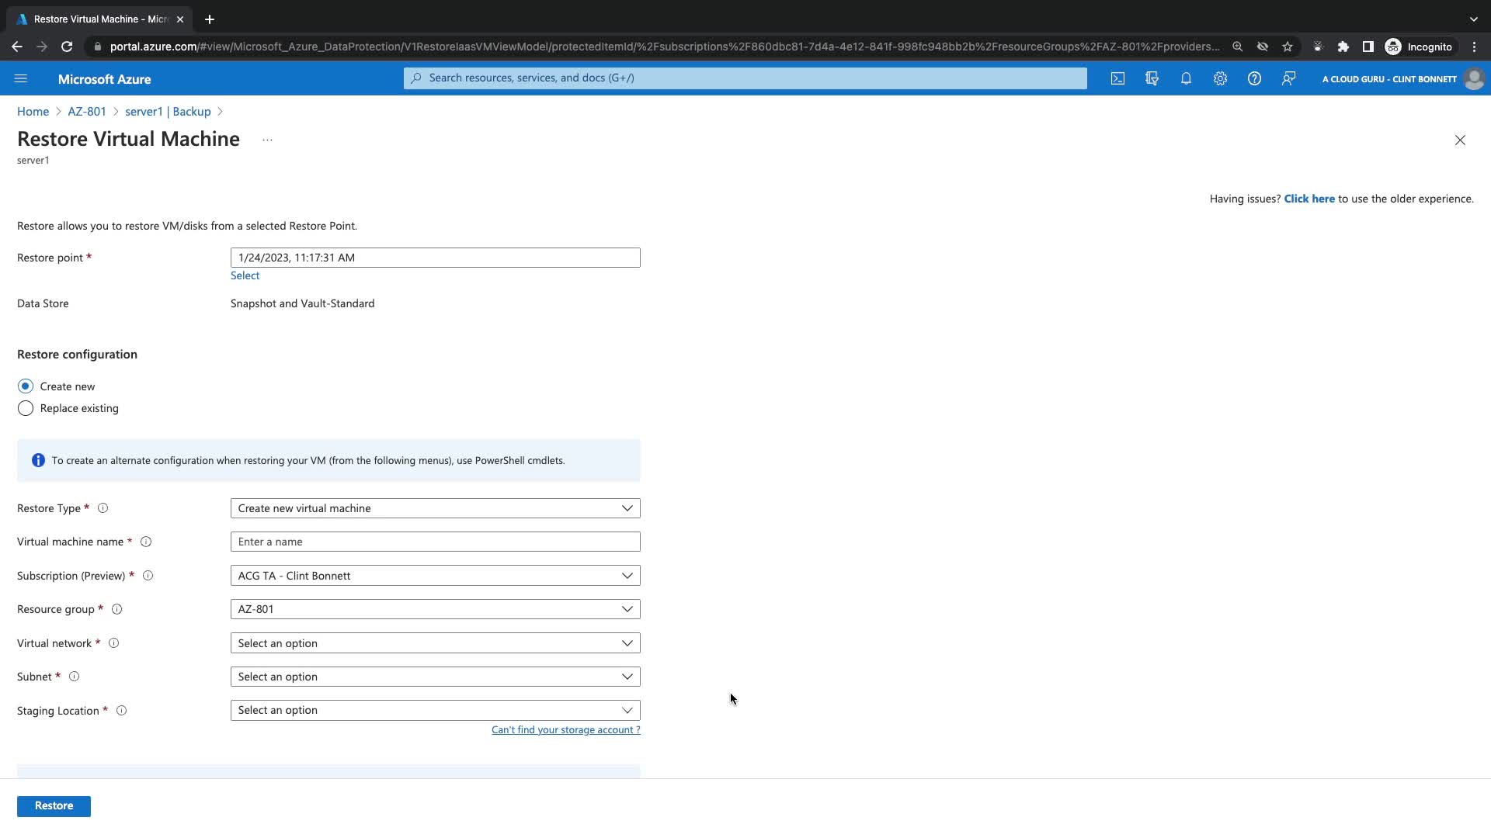The width and height of the screenshot is (1491, 838).
Task: Open the Feedback icon
Action: tap(1288, 78)
